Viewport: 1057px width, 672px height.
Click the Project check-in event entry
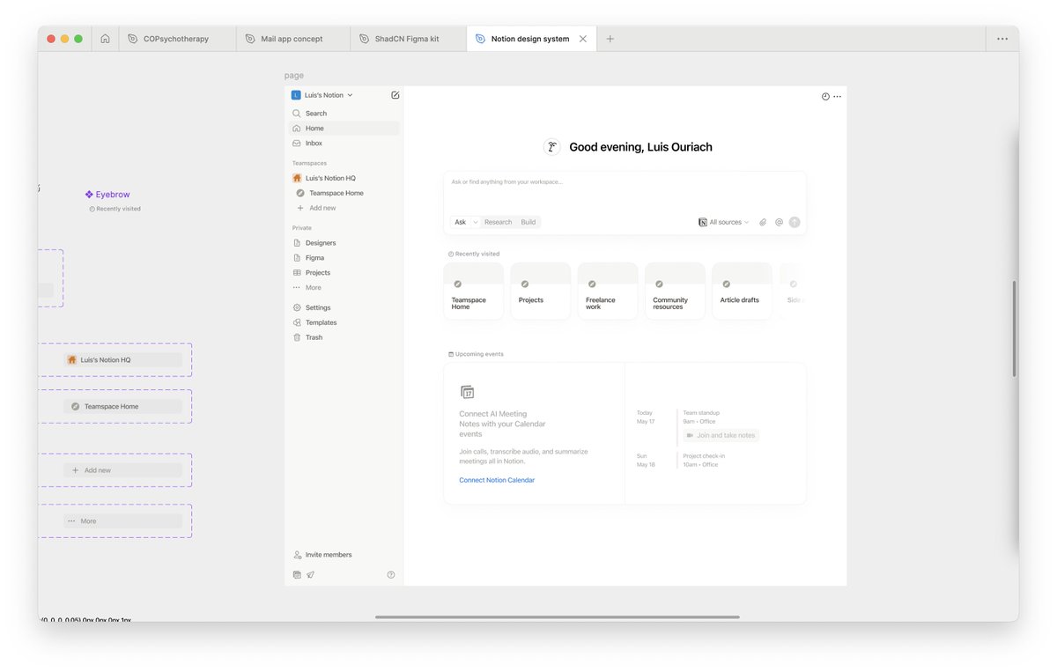point(705,460)
